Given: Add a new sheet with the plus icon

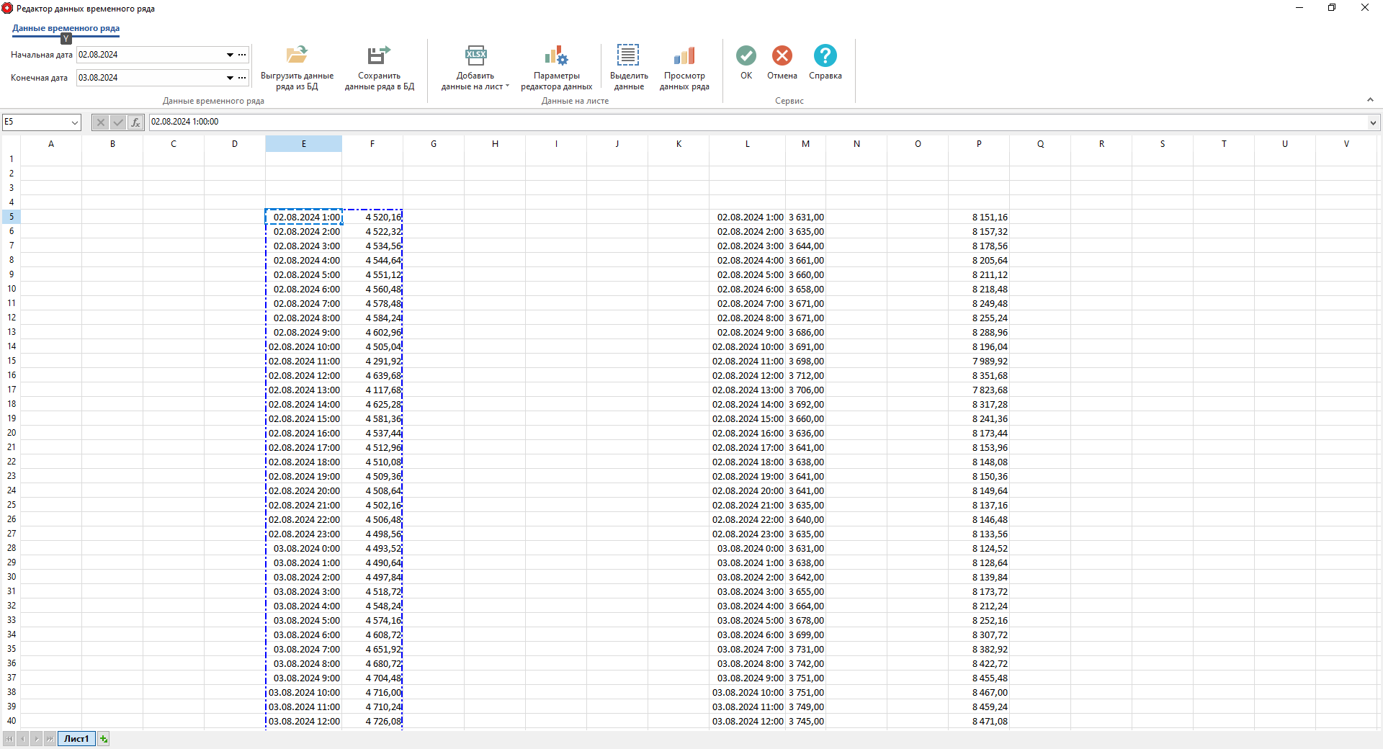Looking at the screenshot, I should pos(103,739).
